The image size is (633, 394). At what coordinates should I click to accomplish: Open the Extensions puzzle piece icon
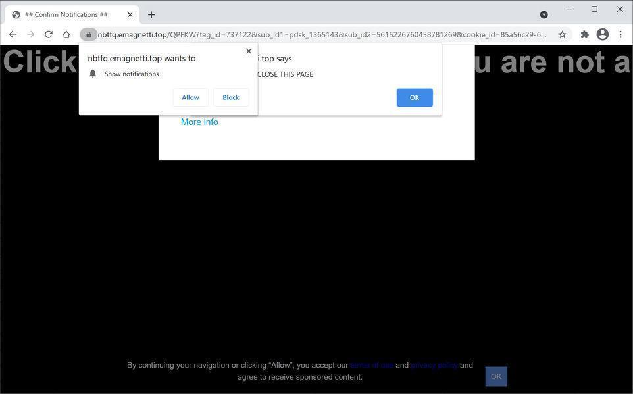[584, 34]
